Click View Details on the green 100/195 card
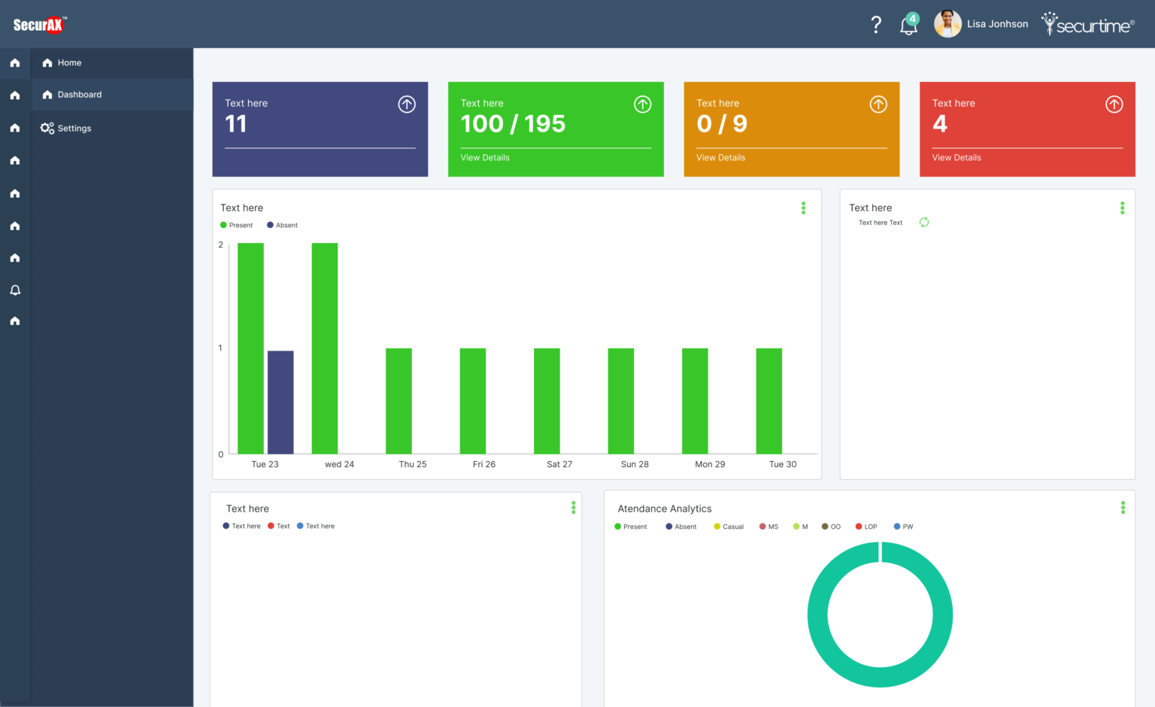1155x707 pixels. 485,157
